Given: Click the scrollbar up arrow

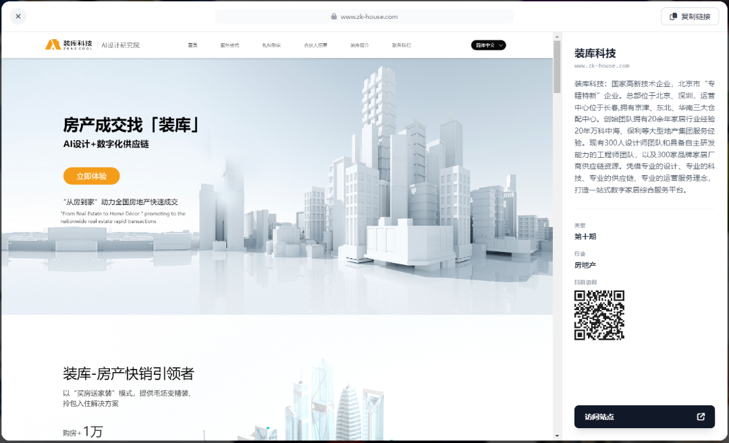Looking at the screenshot, I should [x=557, y=36].
